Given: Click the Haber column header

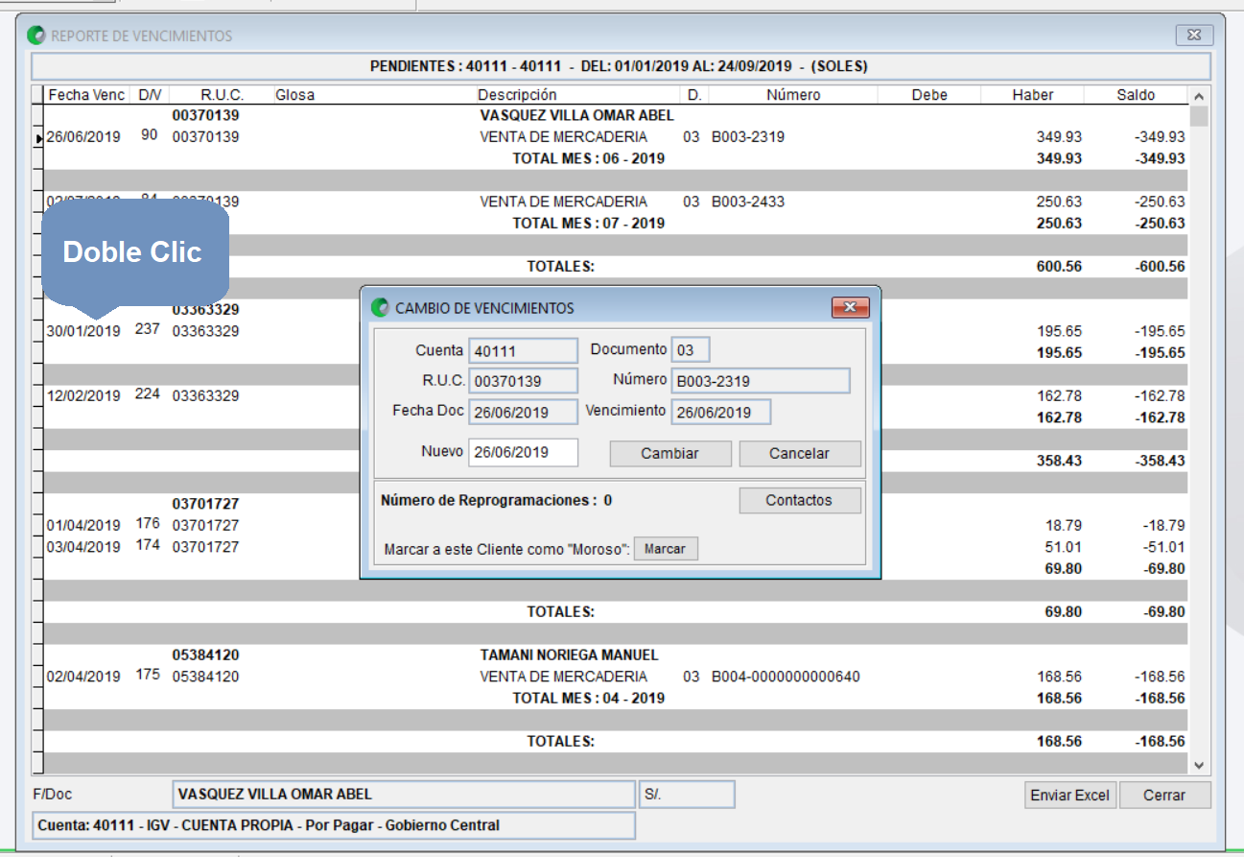Looking at the screenshot, I should [x=1033, y=95].
